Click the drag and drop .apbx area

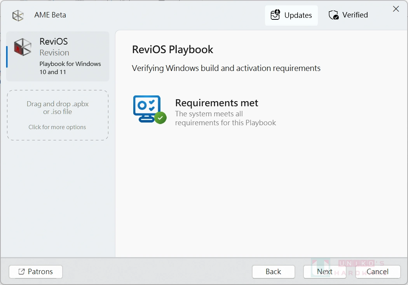58,115
